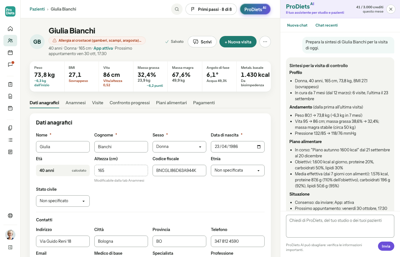Switch to Piani alimentari tab
Viewport: 400px width, 257px height.
click(x=171, y=103)
